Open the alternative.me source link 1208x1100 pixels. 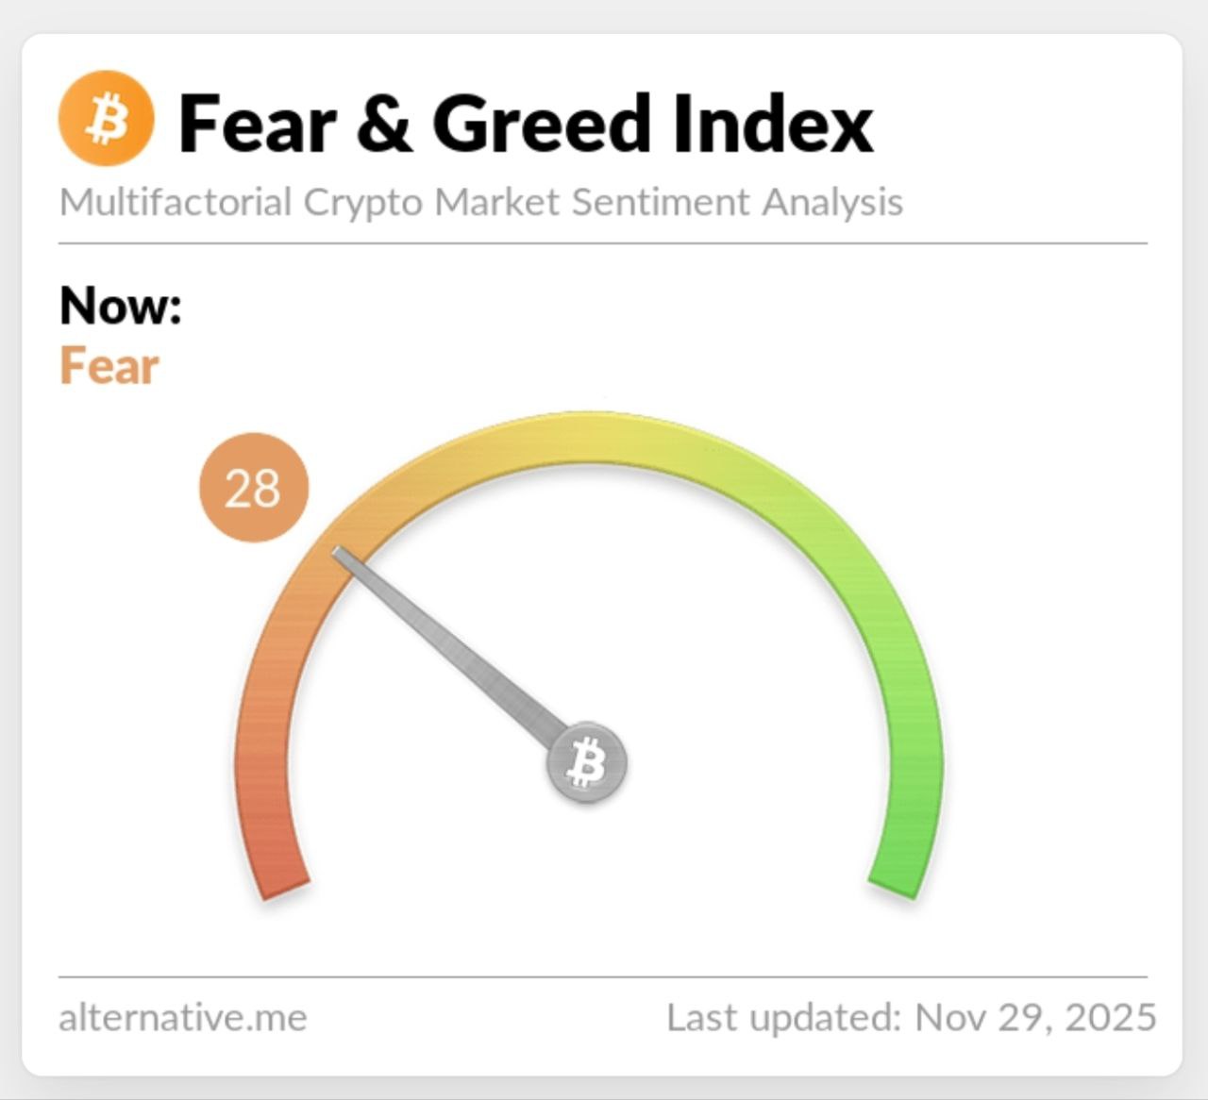(182, 1018)
